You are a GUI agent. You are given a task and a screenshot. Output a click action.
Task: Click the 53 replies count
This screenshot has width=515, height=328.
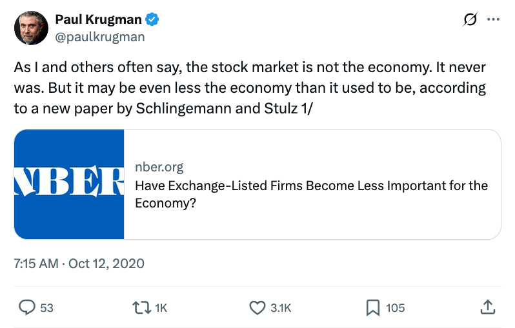[46, 308]
